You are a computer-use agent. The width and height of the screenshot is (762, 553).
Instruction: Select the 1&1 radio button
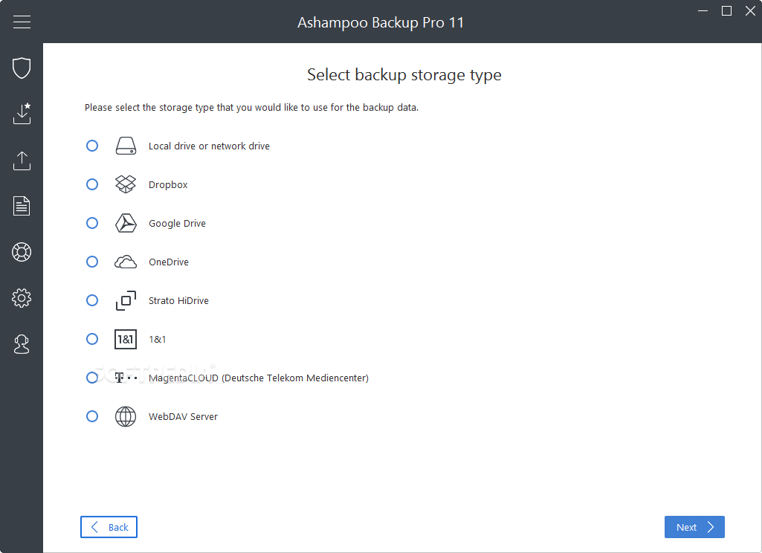[92, 339]
